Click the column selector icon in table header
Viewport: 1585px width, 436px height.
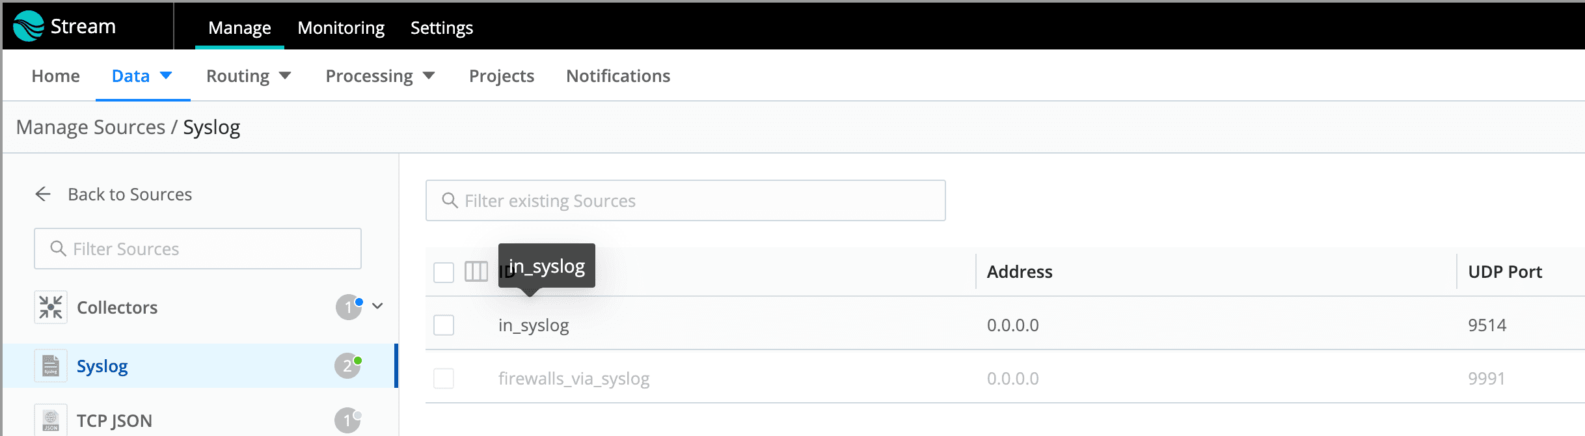coord(476,271)
